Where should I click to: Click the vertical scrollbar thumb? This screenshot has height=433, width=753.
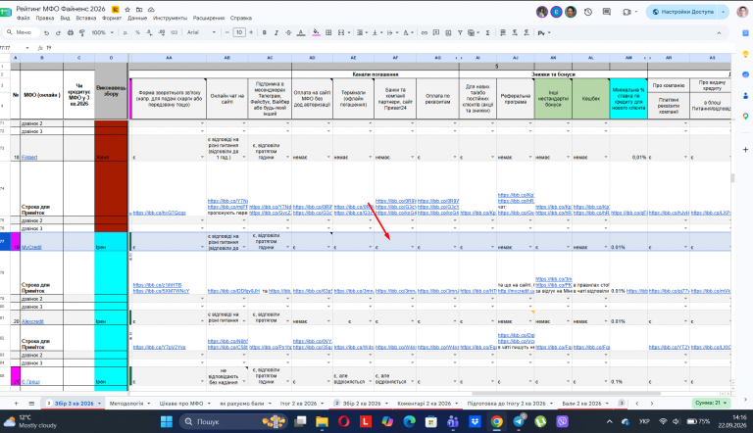pyautogui.click(x=732, y=177)
